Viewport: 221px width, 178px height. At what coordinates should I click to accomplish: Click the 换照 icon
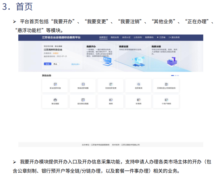pos(111,100)
